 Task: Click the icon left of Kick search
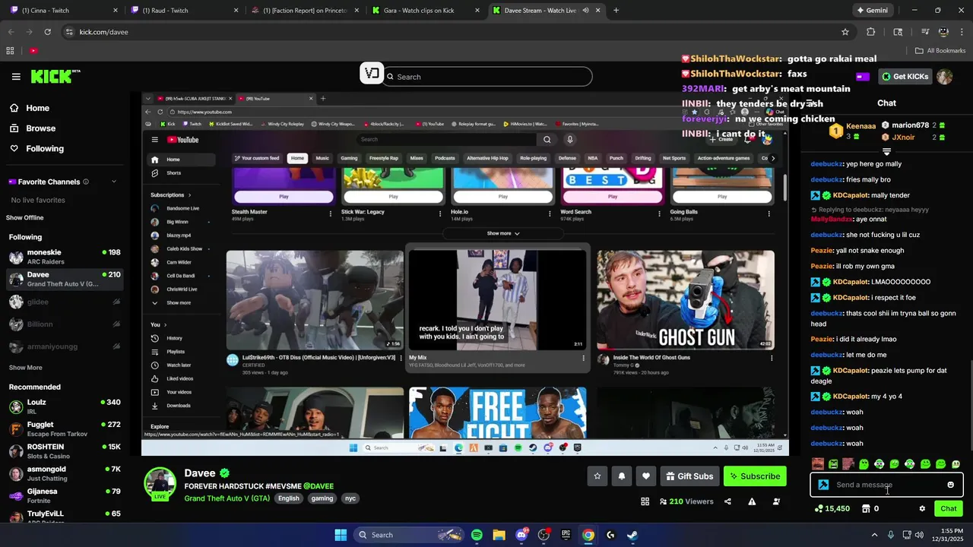(371, 73)
